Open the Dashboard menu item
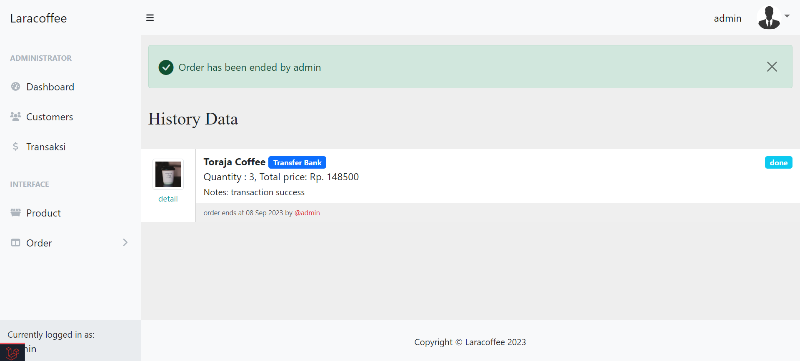 click(x=50, y=87)
